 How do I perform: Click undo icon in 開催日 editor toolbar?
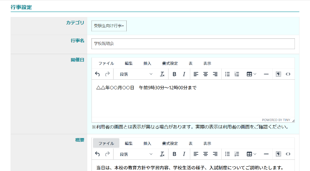pos(97,74)
